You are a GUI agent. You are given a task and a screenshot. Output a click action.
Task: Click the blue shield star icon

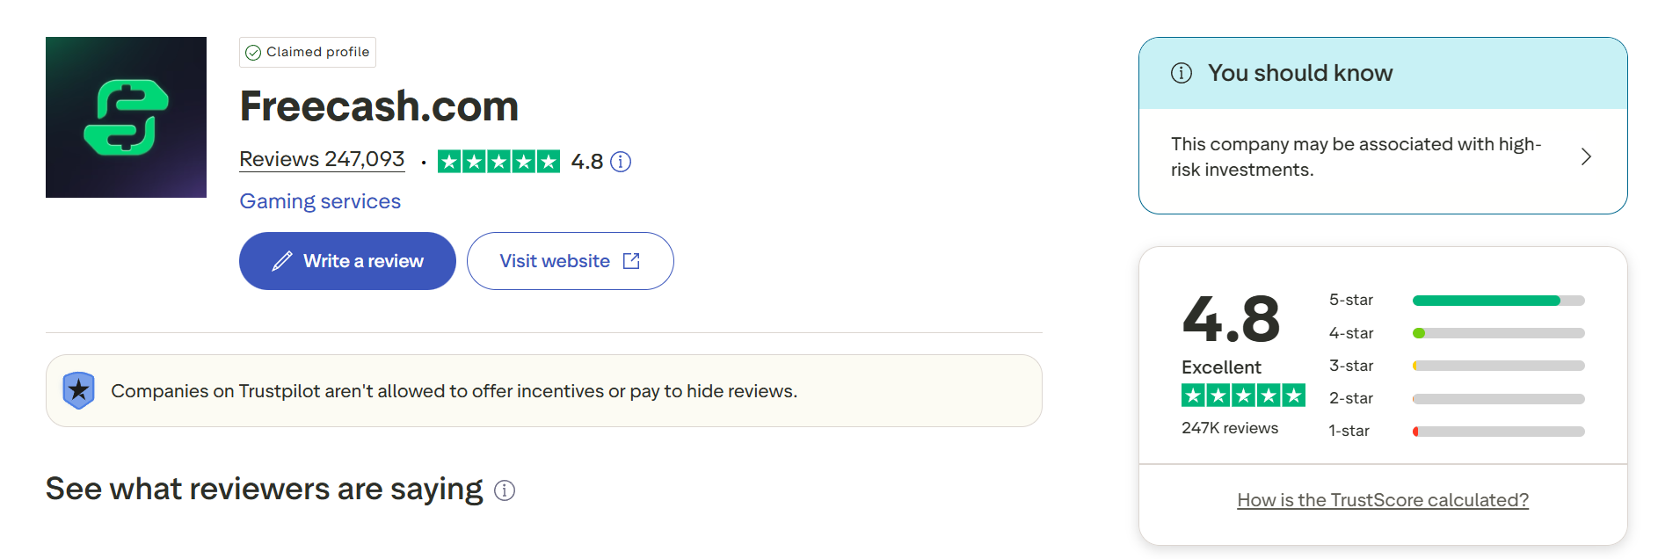click(78, 390)
